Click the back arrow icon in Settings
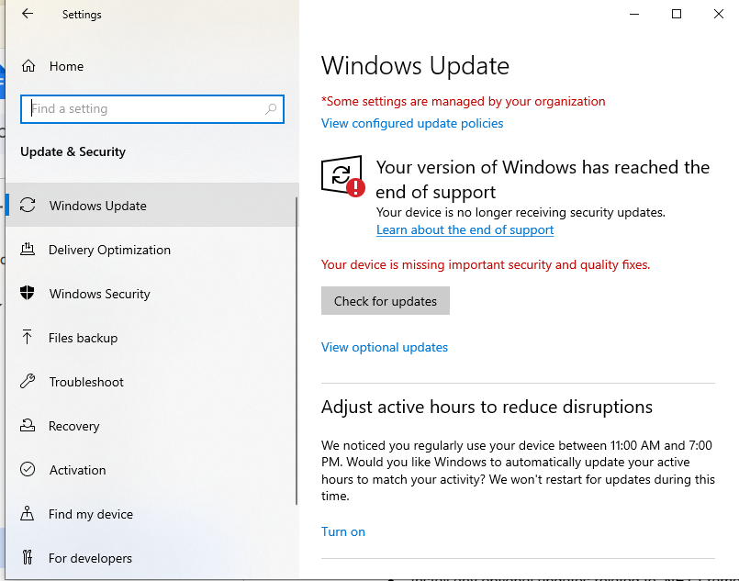Screen dimensions: 739x581 28,15
